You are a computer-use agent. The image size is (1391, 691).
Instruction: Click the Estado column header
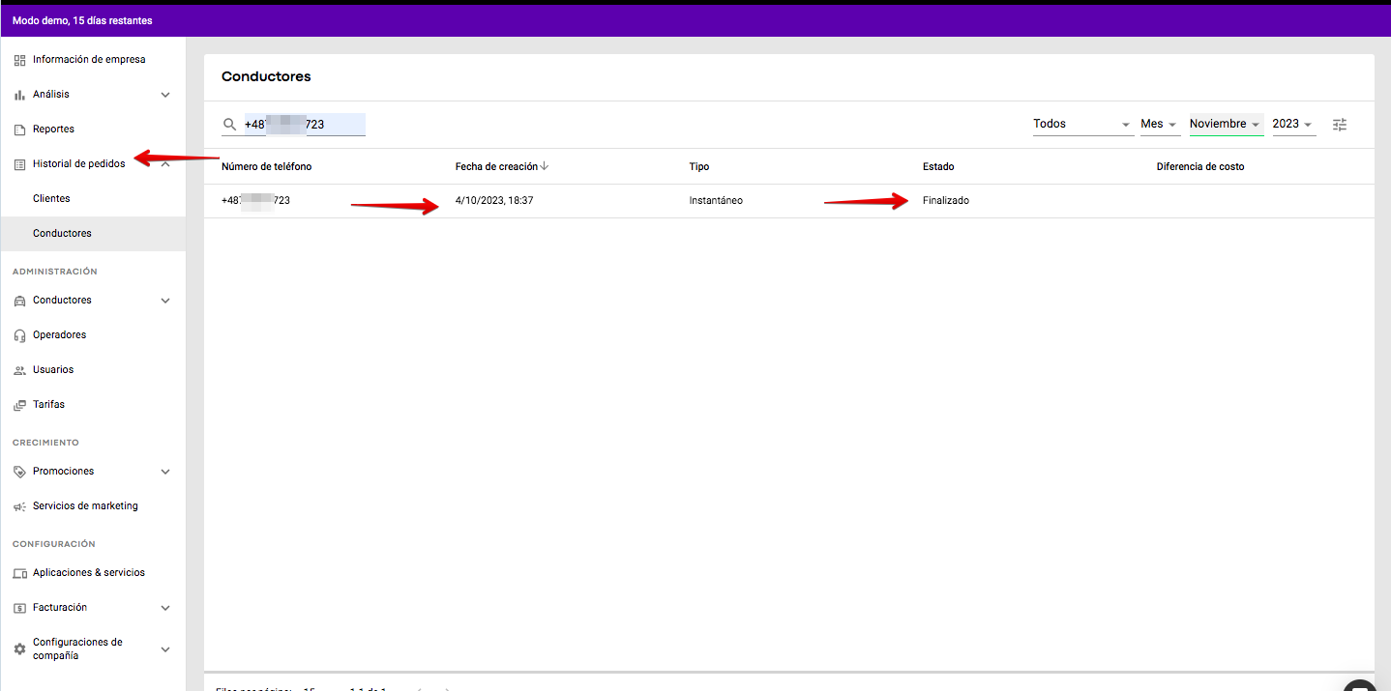tap(938, 167)
